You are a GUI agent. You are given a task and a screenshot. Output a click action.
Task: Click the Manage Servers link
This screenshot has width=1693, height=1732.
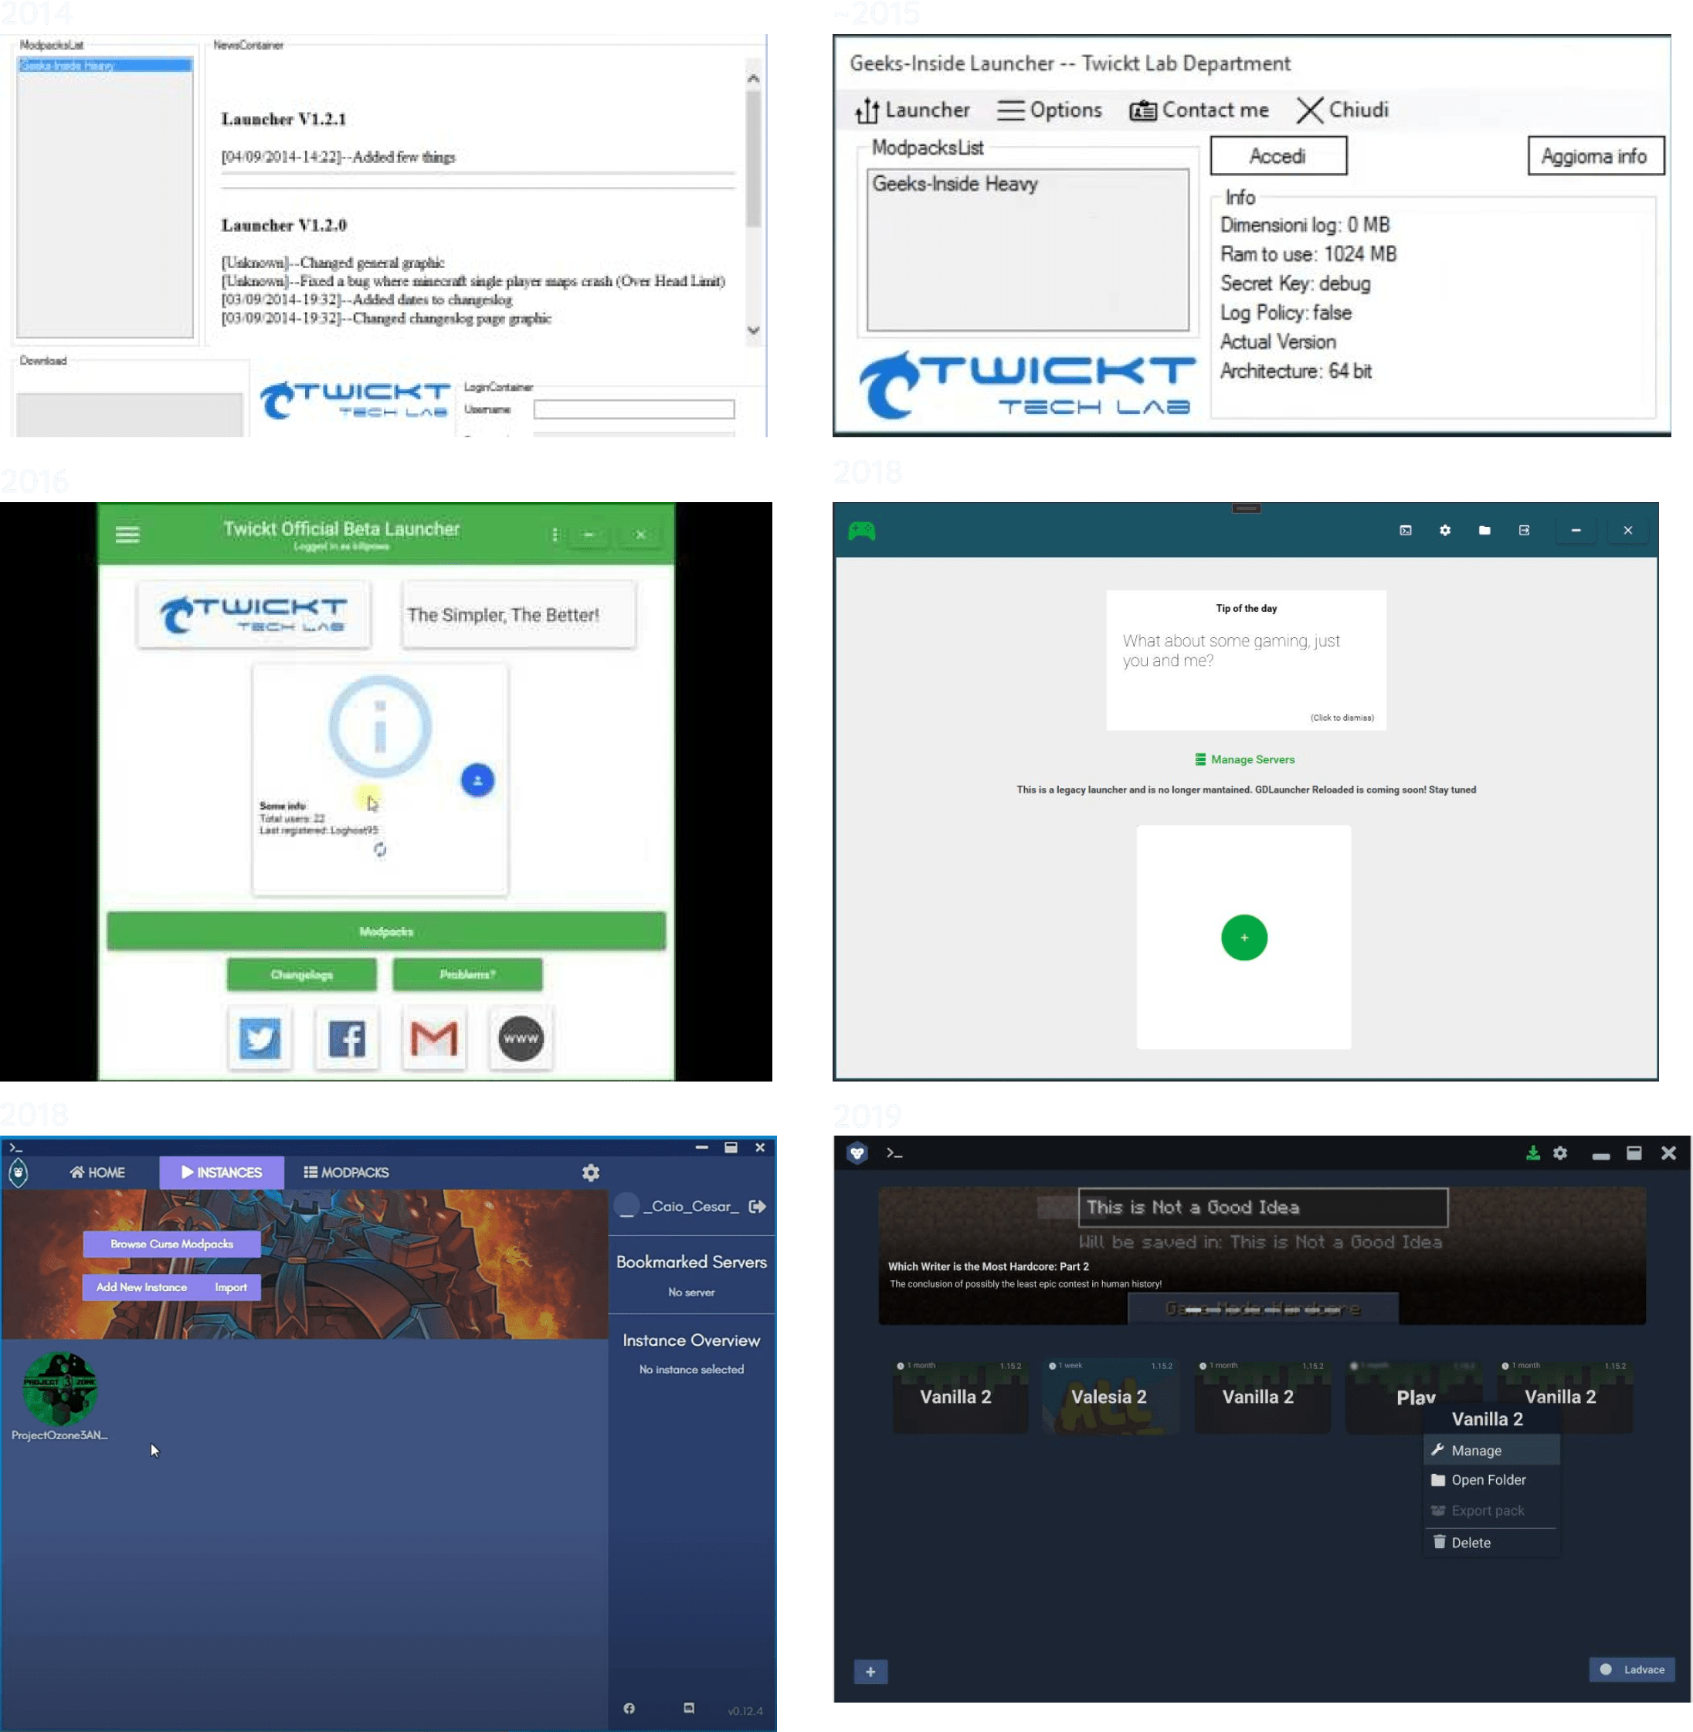click(x=1245, y=759)
